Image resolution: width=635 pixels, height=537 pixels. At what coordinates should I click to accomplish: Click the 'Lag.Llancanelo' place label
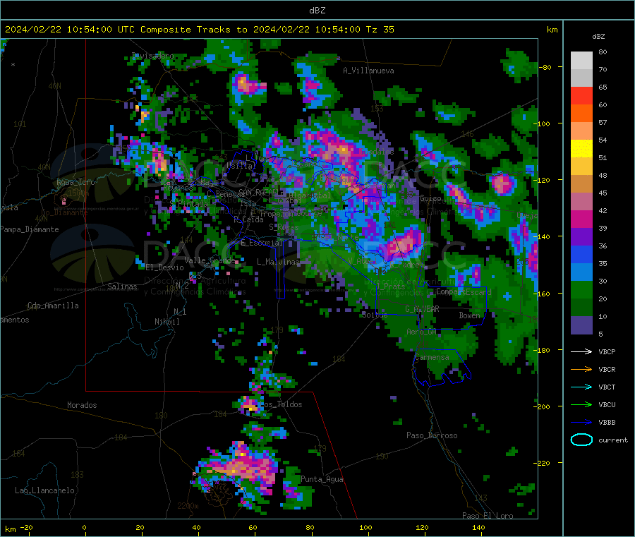point(44,490)
